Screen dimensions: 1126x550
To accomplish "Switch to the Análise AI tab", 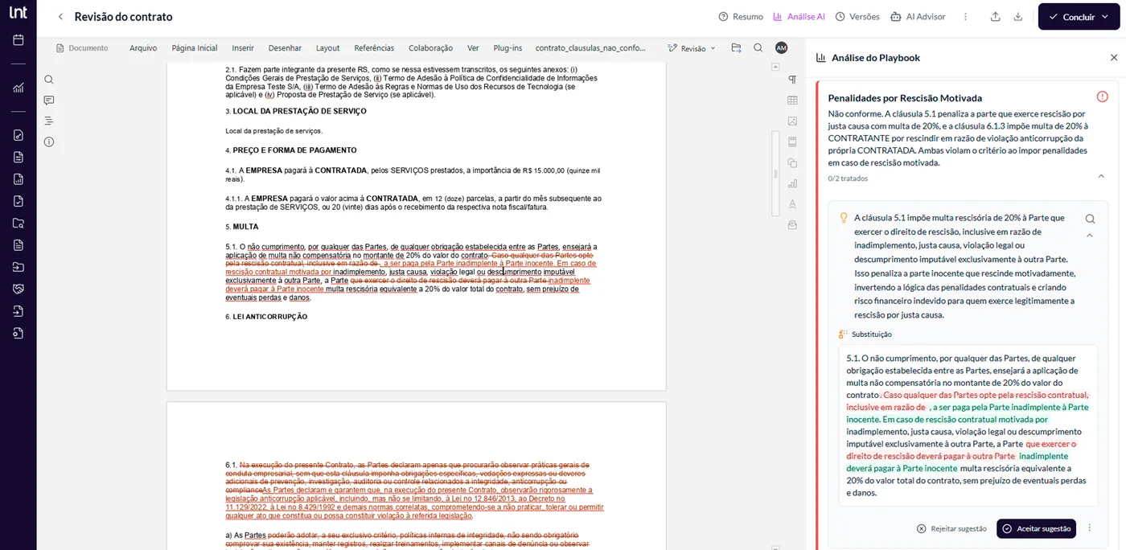I will (799, 17).
